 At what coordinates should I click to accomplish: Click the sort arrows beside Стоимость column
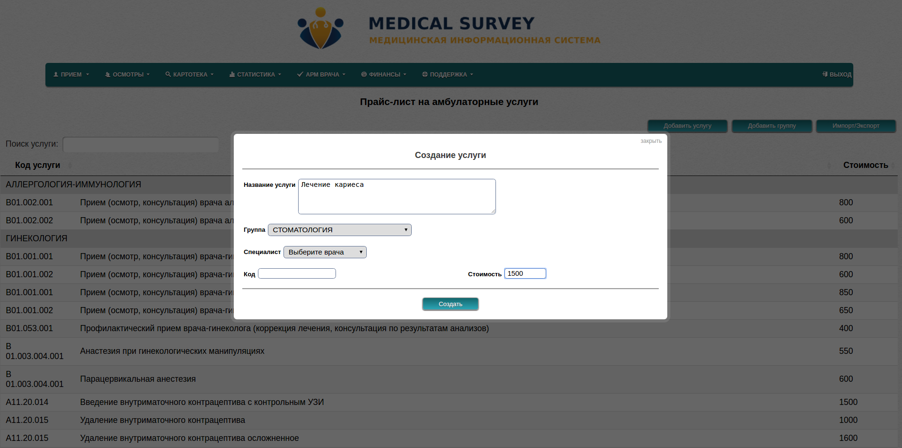click(x=893, y=165)
